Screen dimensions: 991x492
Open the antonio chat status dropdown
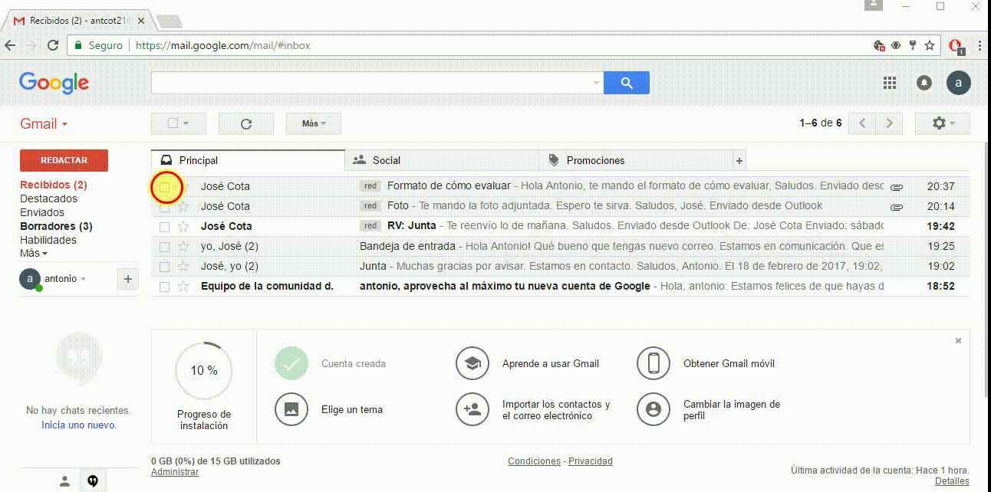tap(83, 279)
